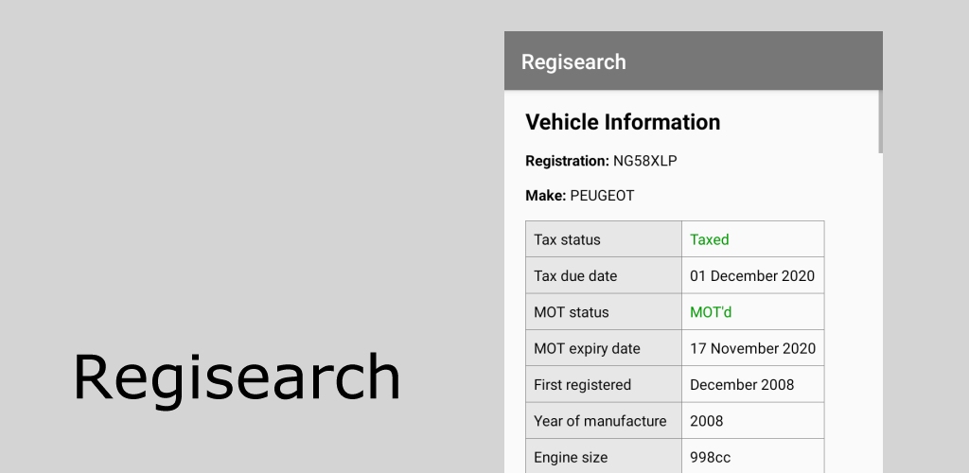Screen dimensions: 969x473
Task: Click the bold Registration: label
Action: [568, 161]
